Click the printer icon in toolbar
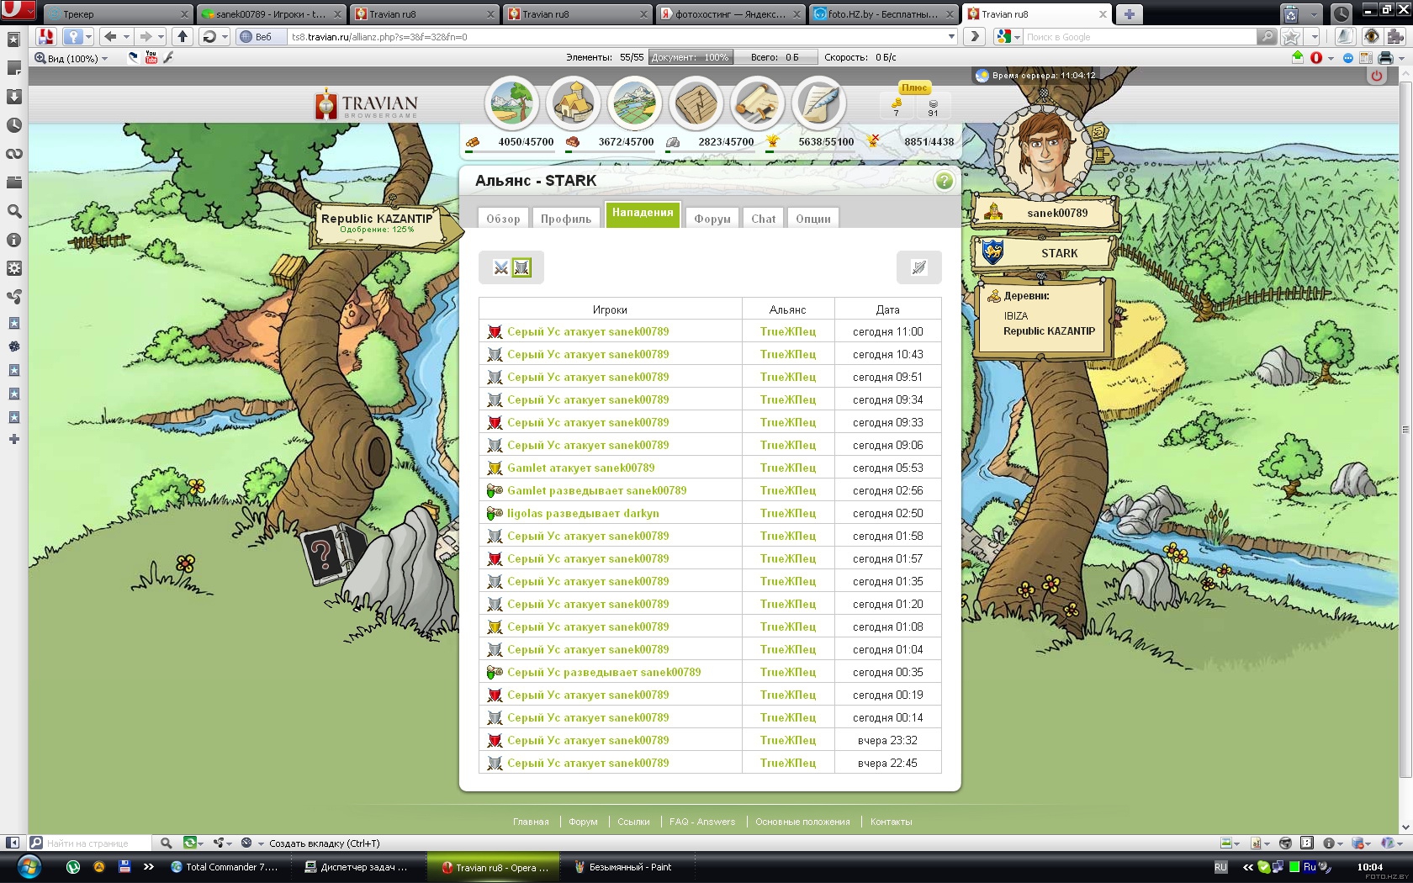This screenshot has height=883, width=1413. point(1385,58)
